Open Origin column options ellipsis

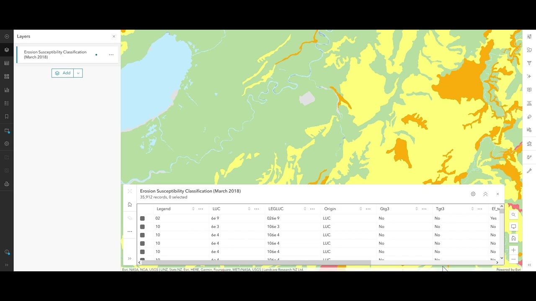click(x=368, y=209)
